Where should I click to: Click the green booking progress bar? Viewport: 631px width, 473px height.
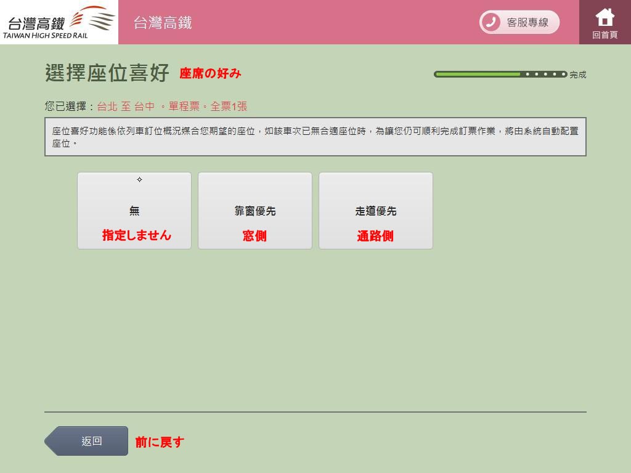(x=500, y=74)
